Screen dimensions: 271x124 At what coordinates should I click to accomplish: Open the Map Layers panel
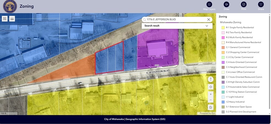(x=209, y=5)
